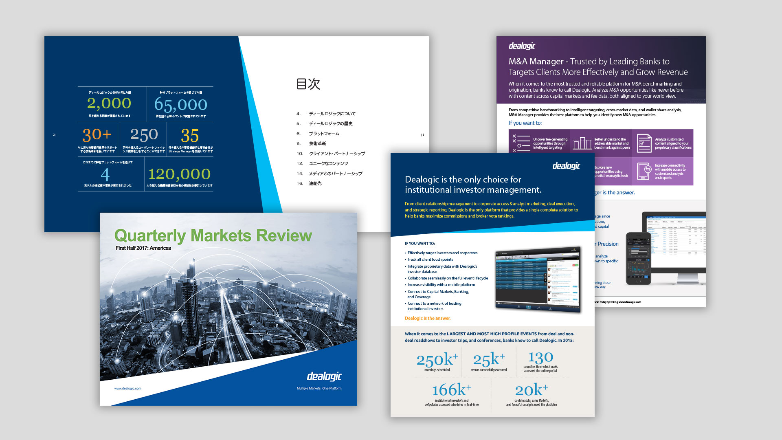Click the 'If you want to:' heading on purple page
The width and height of the screenshot is (782, 440).
point(525,123)
